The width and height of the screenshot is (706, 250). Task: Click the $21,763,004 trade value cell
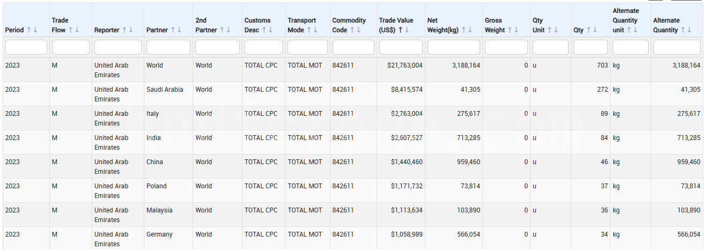coord(406,65)
